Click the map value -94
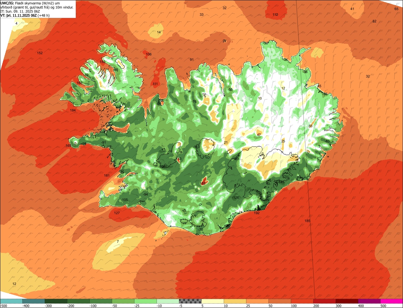This screenshot has width=403, height=308. pos(145,194)
